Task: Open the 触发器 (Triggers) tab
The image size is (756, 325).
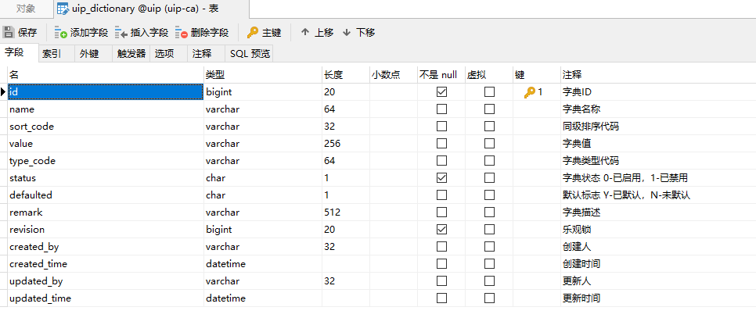Action: click(131, 53)
